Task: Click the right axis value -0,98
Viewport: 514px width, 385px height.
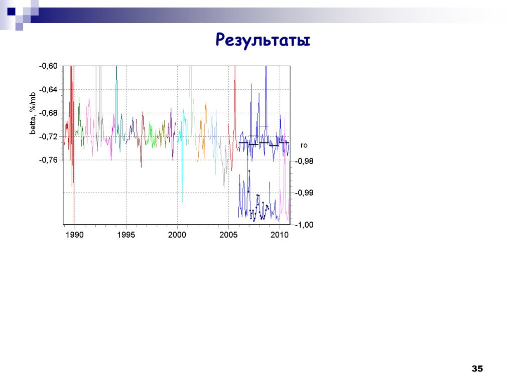Action: 304,161
